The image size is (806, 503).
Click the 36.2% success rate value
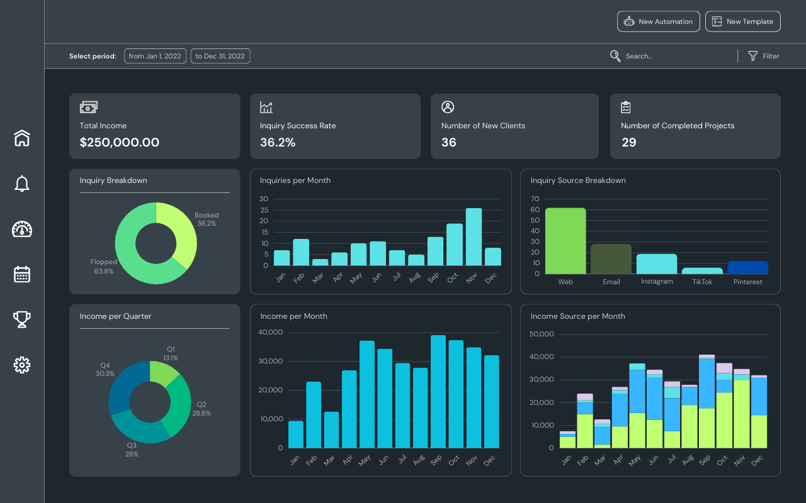[278, 143]
